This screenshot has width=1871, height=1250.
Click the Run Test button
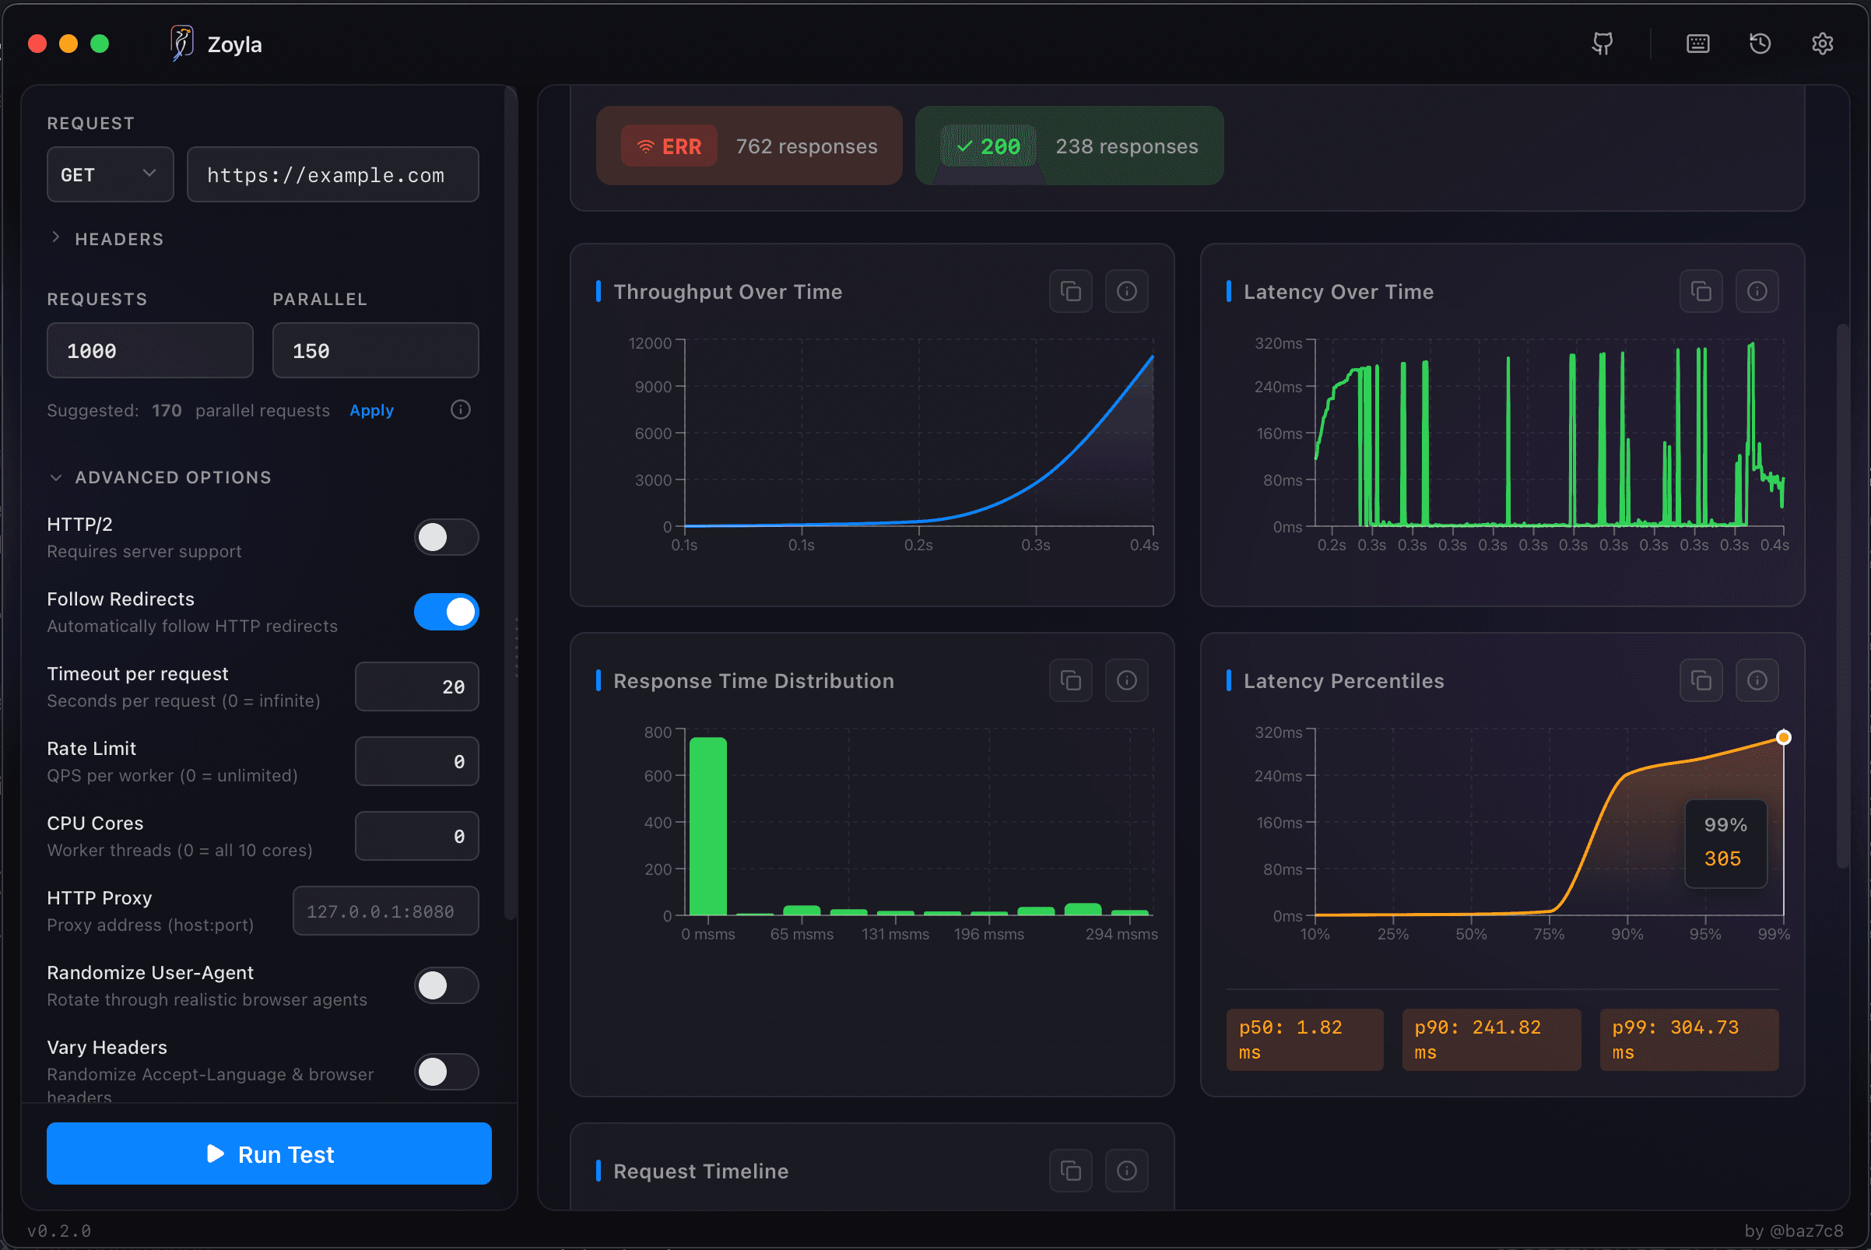269,1153
